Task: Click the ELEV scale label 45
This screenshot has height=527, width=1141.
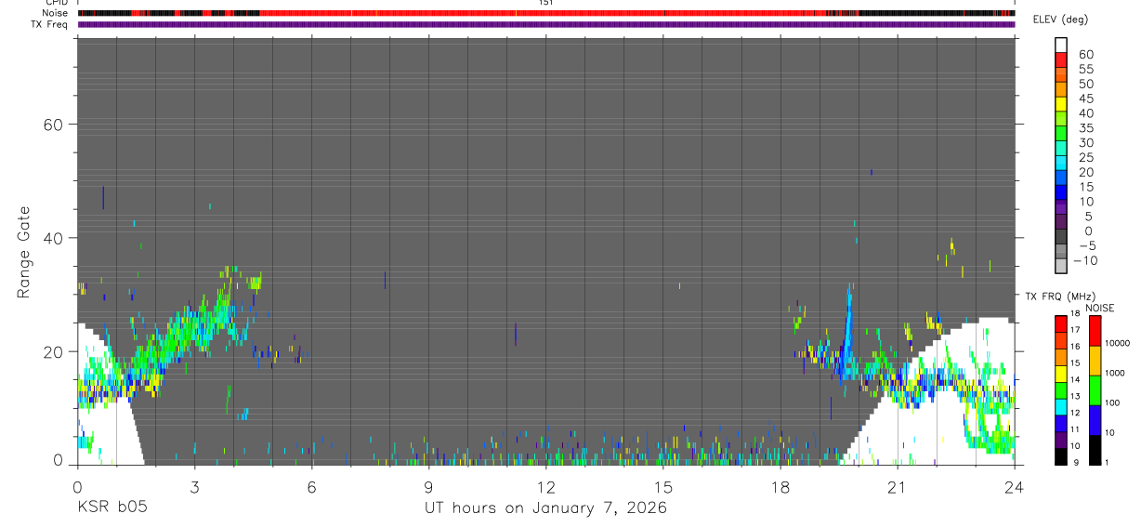Action: pos(1086,99)
